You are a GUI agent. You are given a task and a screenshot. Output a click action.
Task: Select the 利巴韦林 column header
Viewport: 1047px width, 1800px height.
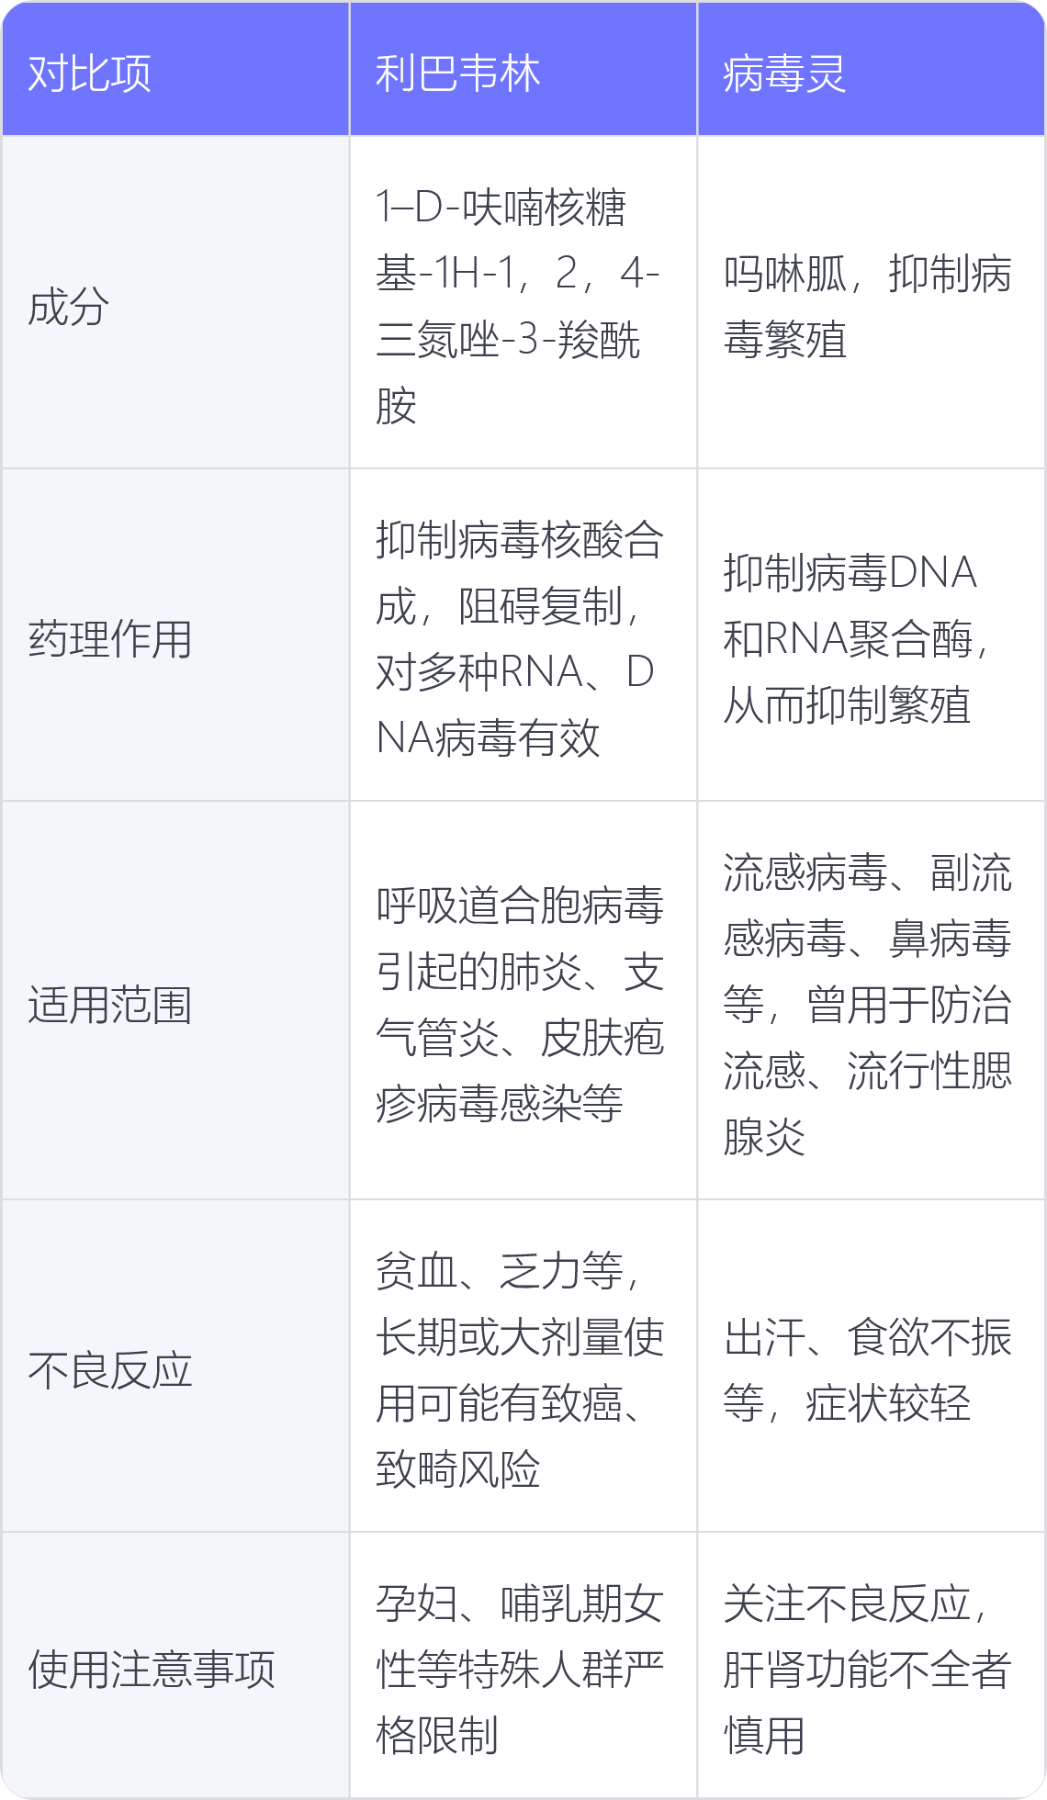(457, 73)
